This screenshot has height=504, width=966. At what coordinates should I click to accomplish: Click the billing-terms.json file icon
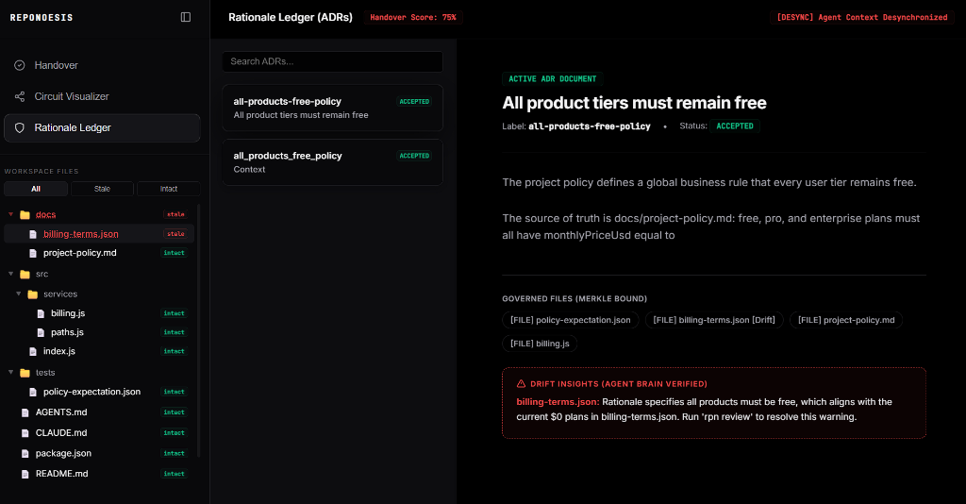(33, 234)
